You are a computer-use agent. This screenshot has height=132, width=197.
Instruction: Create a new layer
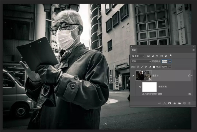184,103
